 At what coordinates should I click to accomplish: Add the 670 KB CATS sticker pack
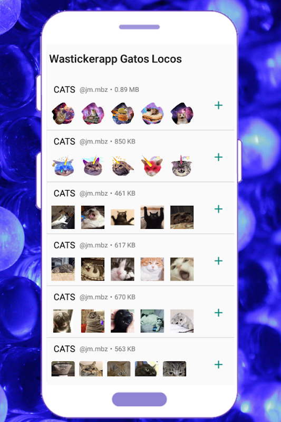(218, 313)
